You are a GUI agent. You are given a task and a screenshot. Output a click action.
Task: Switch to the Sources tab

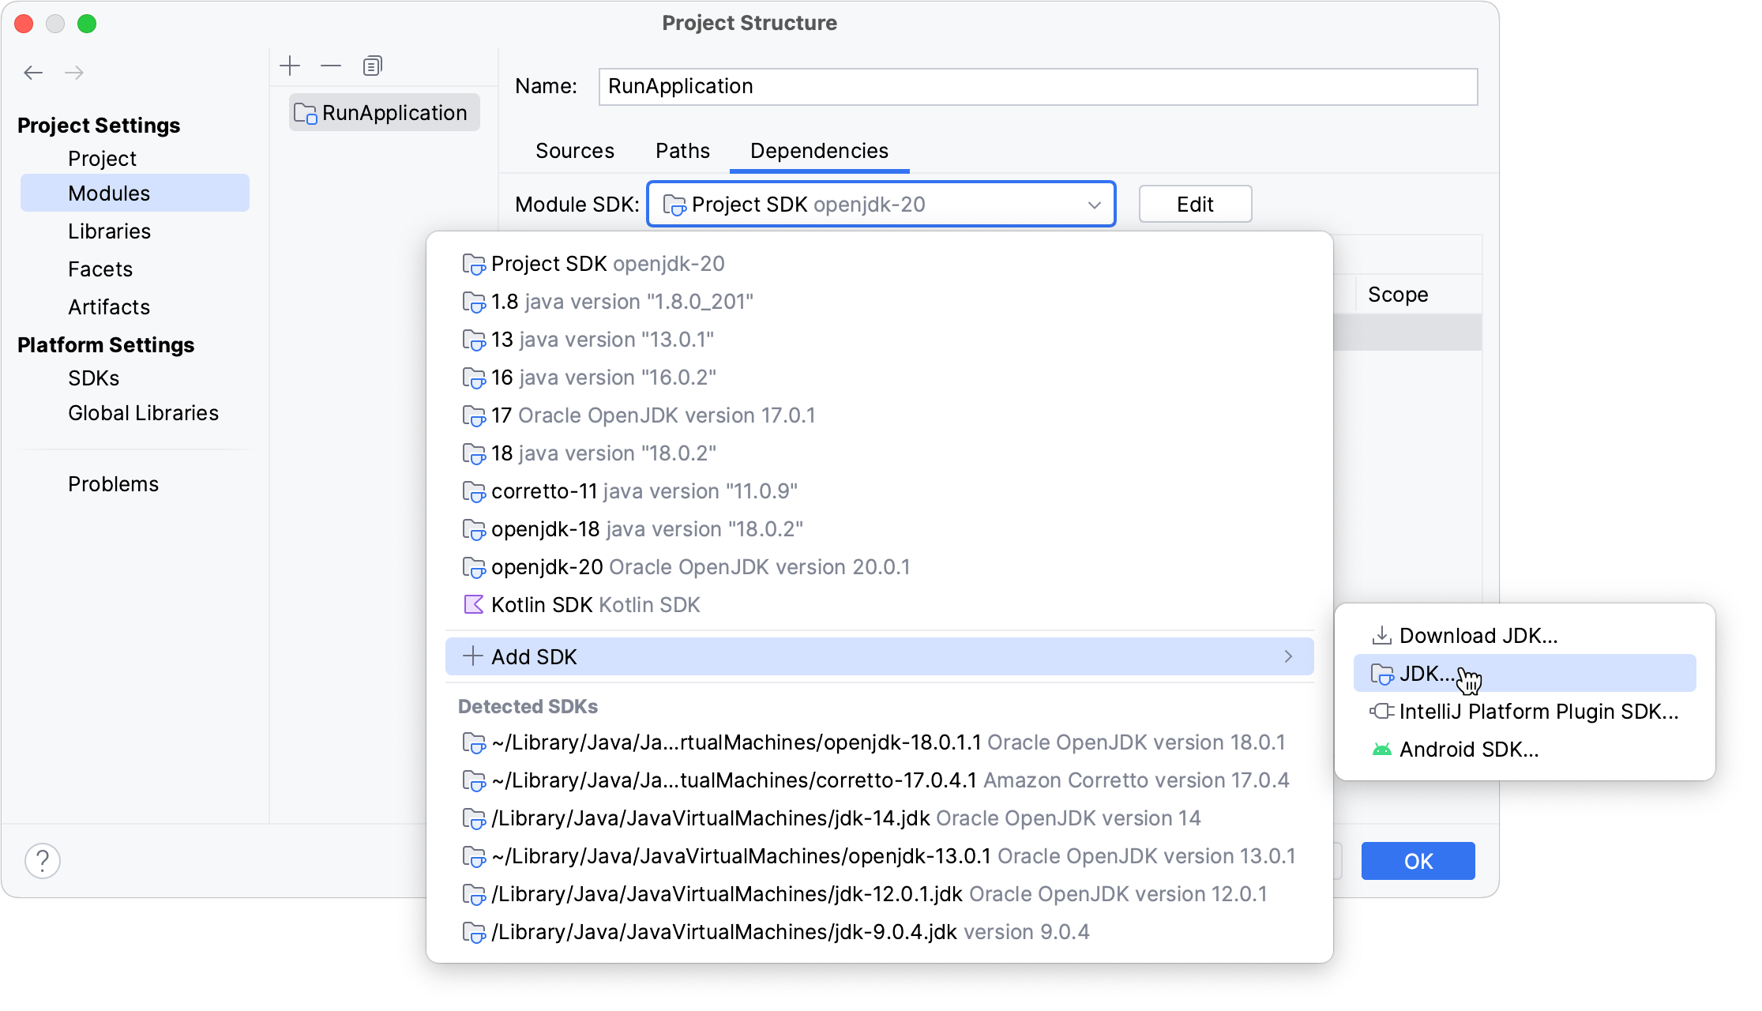[574, 151]
